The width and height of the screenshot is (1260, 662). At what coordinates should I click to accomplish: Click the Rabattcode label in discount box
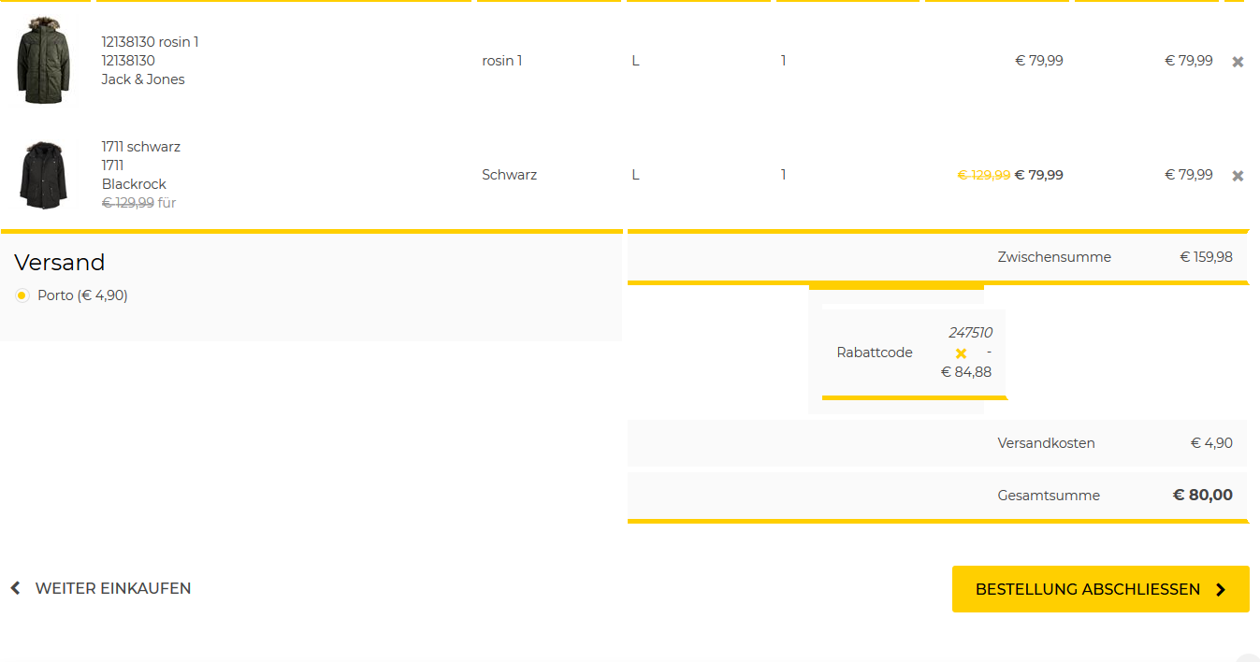874,353
